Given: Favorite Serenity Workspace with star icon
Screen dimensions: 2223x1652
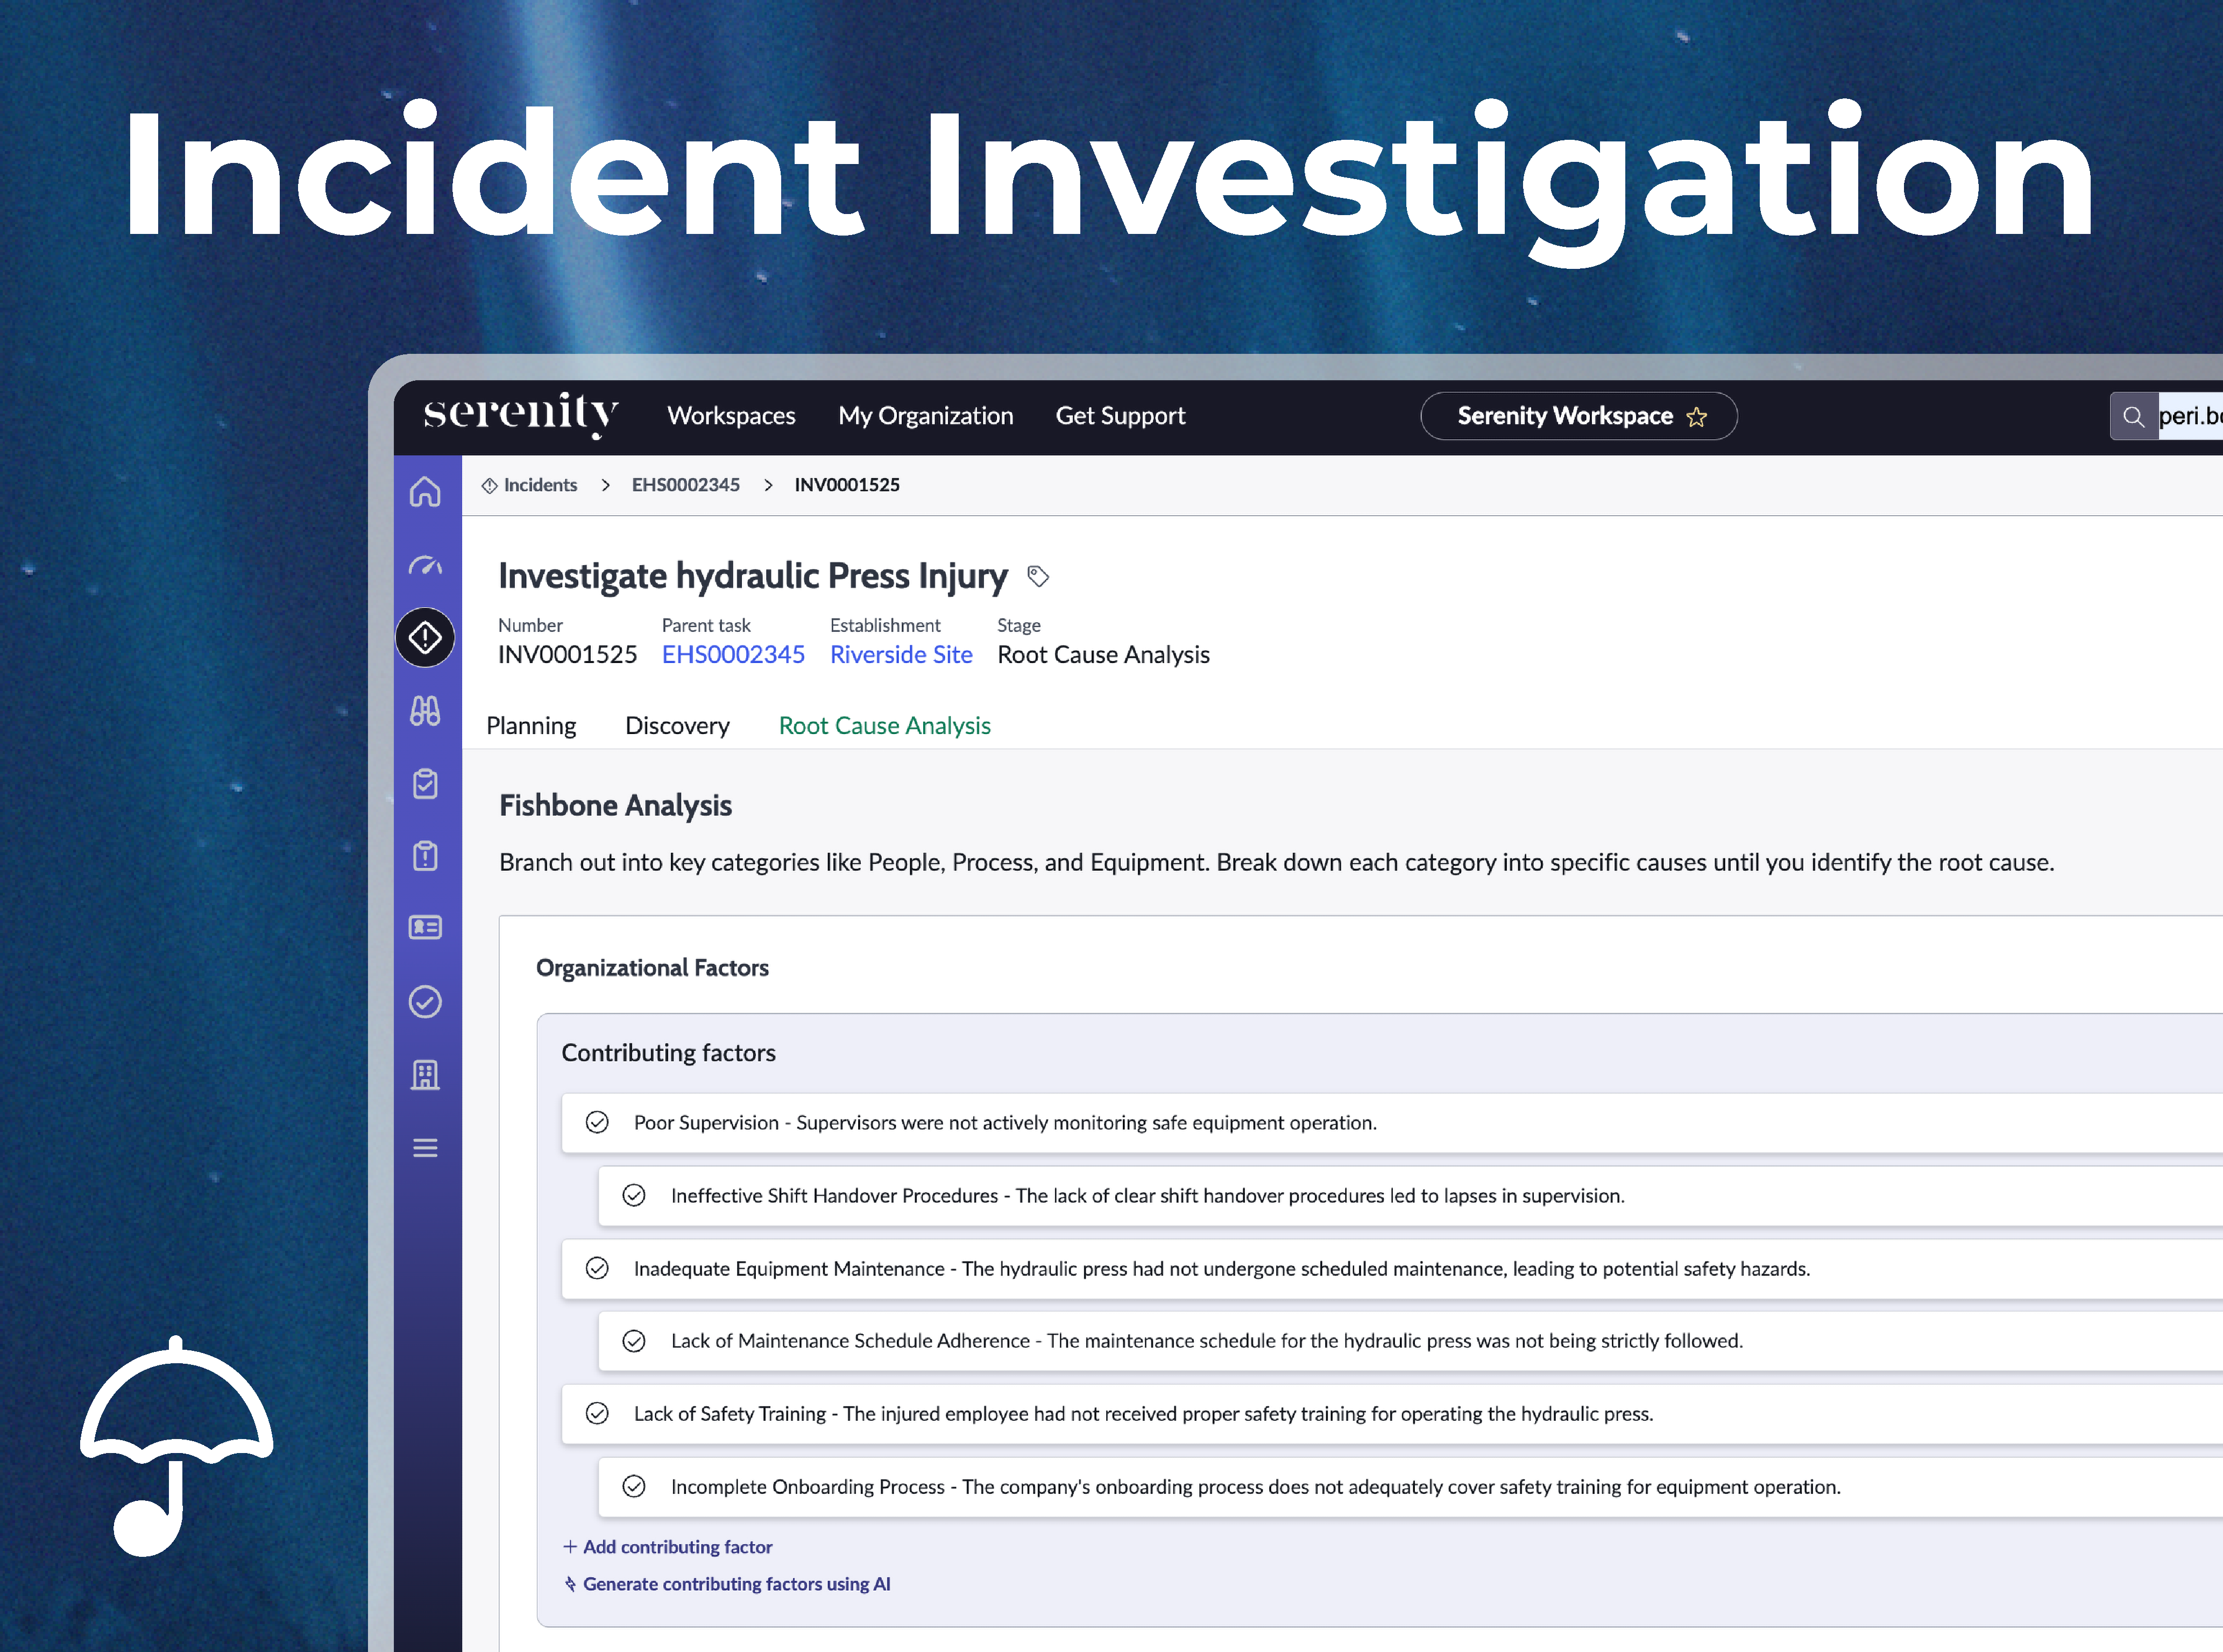Looking at the screenshot, I should (x=1697, y=417).
